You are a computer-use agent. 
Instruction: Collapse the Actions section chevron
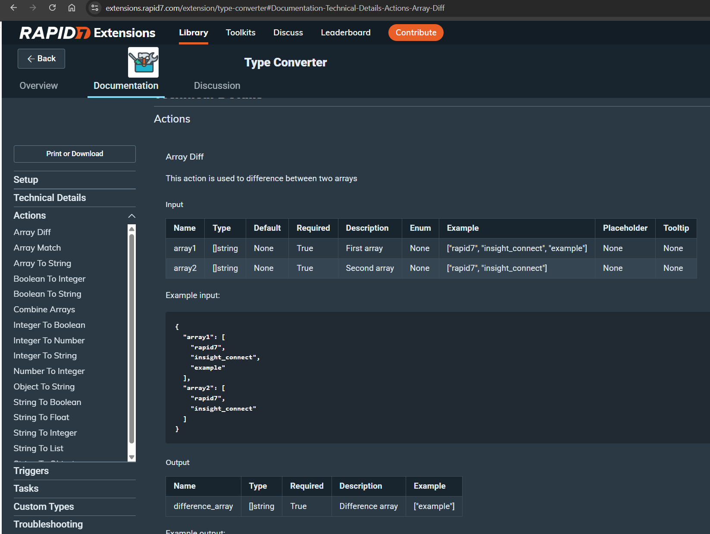point(131,216)
